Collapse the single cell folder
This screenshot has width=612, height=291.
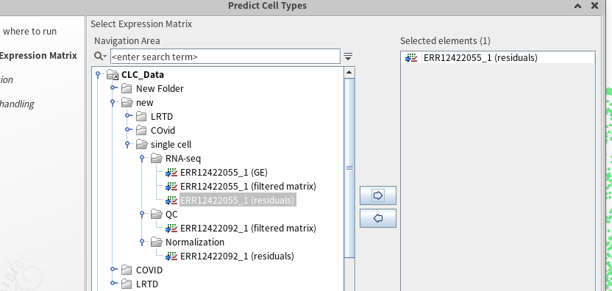pyautogui.click(x=128, y=144)
